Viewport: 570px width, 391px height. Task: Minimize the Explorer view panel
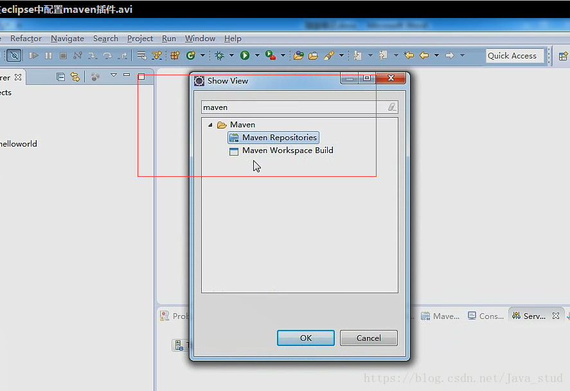point(127,75)
